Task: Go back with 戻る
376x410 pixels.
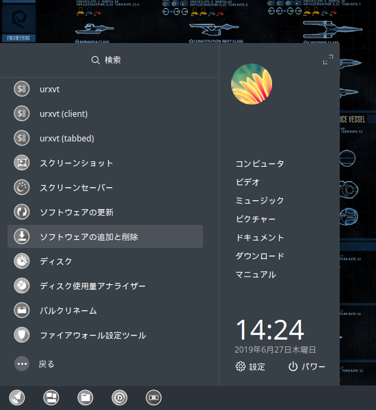Action: coord(46,364)
